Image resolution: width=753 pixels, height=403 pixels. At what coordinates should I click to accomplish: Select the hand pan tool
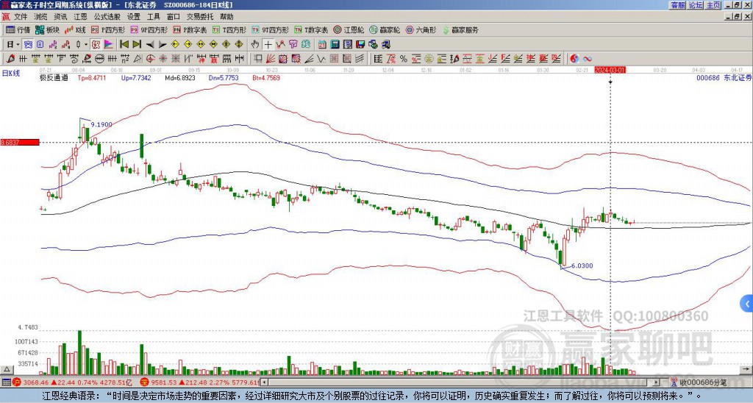coord(255,45)
